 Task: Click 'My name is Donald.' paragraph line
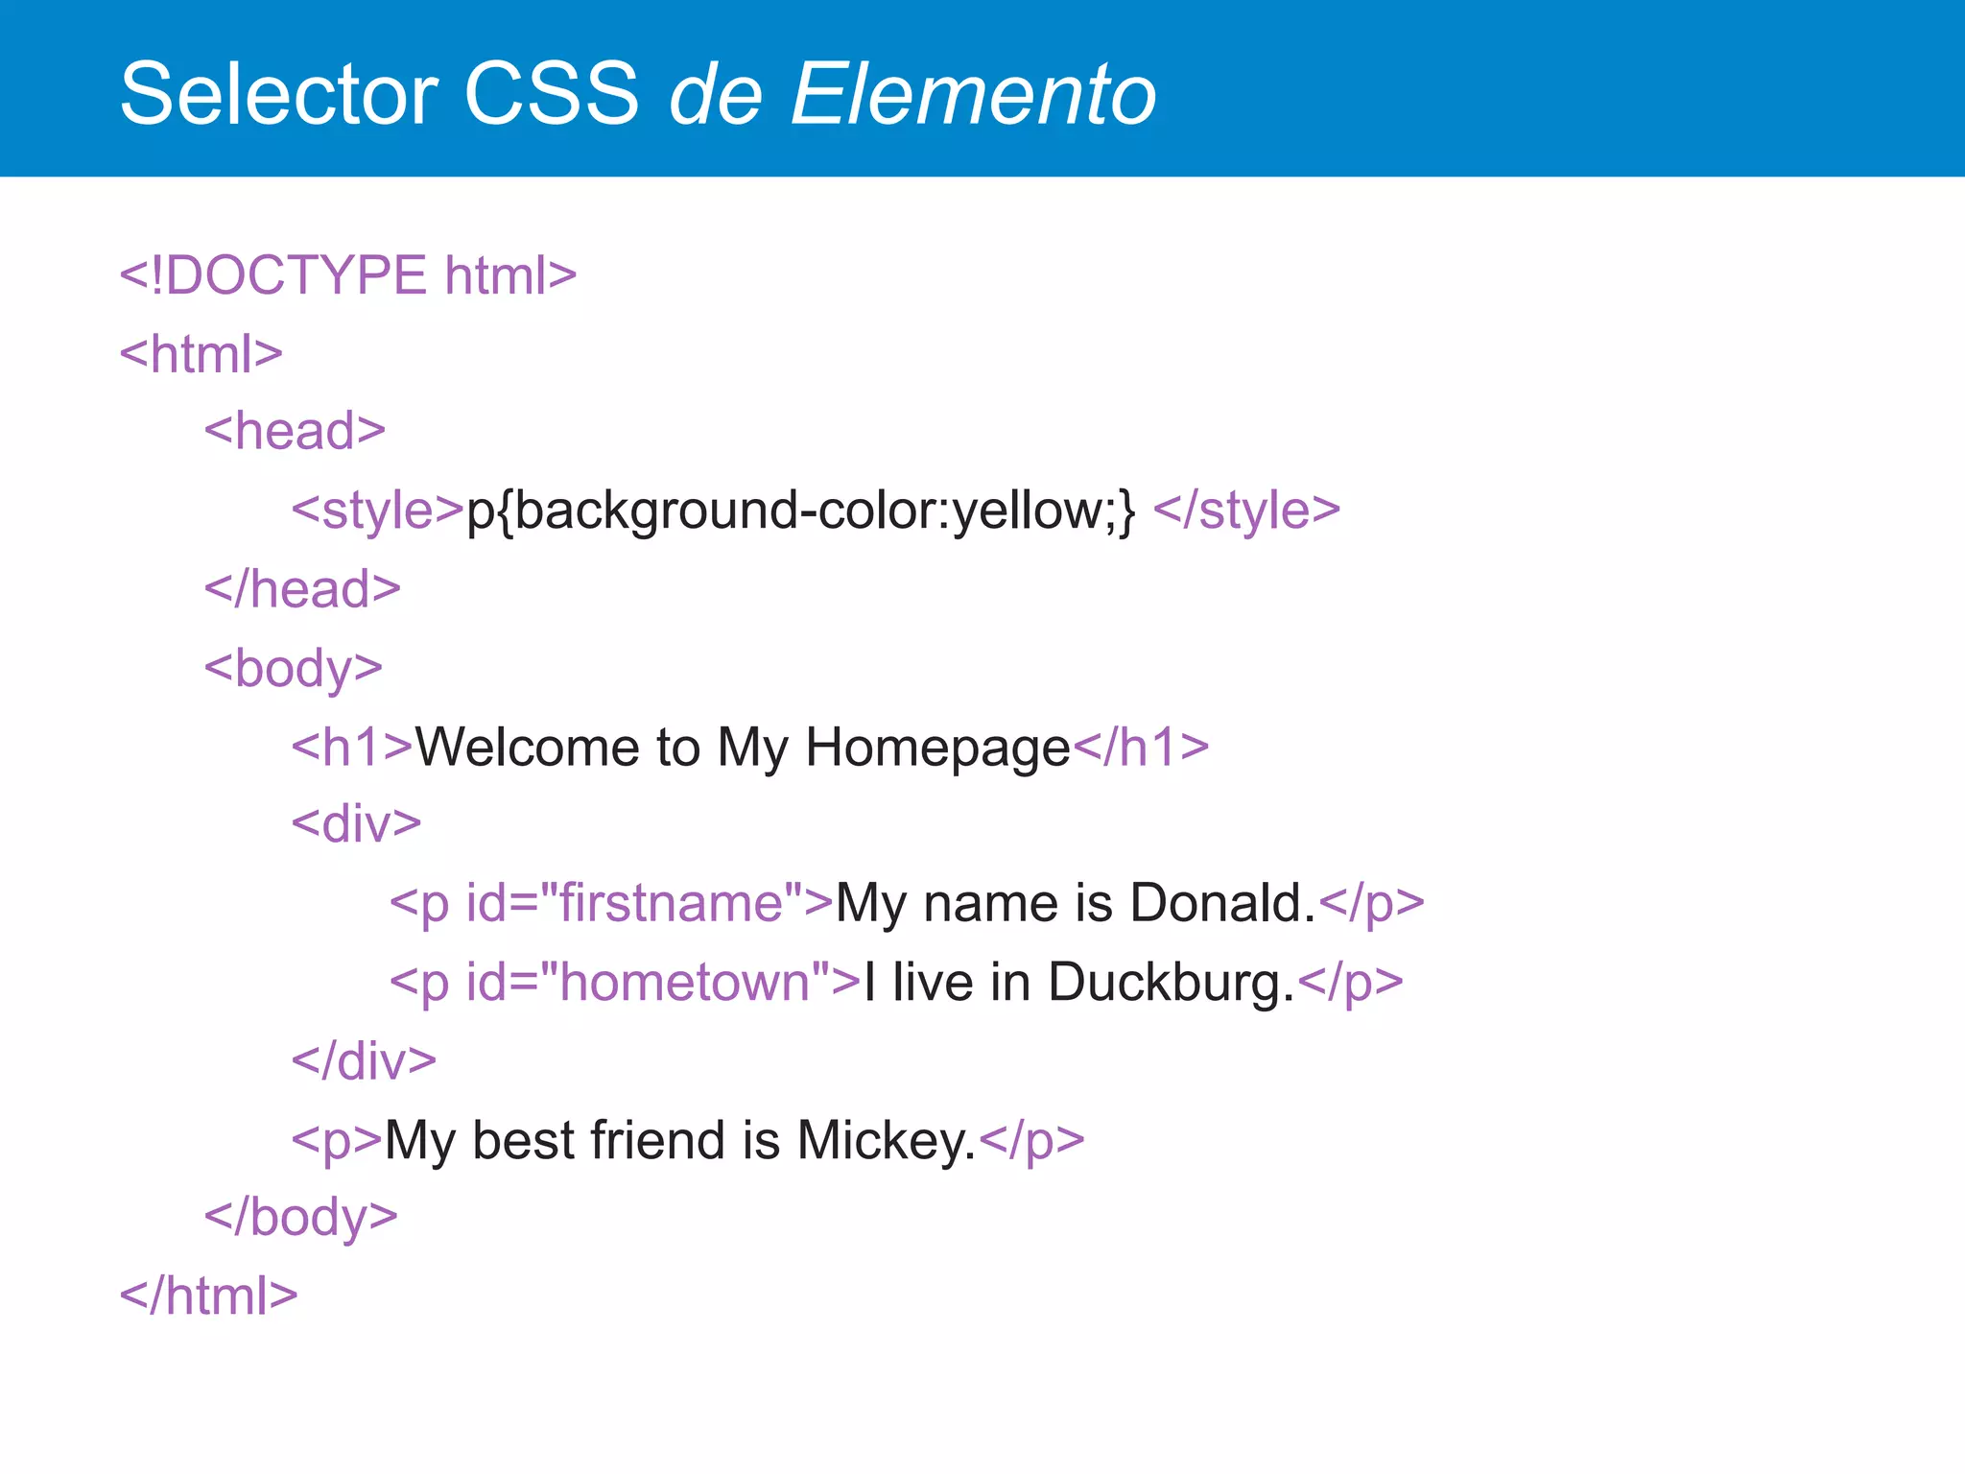908,904
